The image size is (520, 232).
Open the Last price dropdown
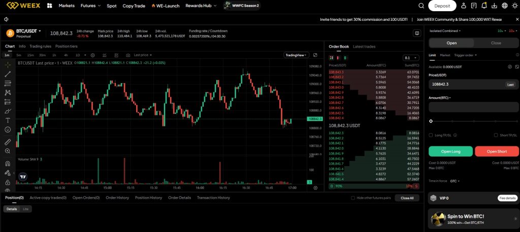click(x=143, y=55)
